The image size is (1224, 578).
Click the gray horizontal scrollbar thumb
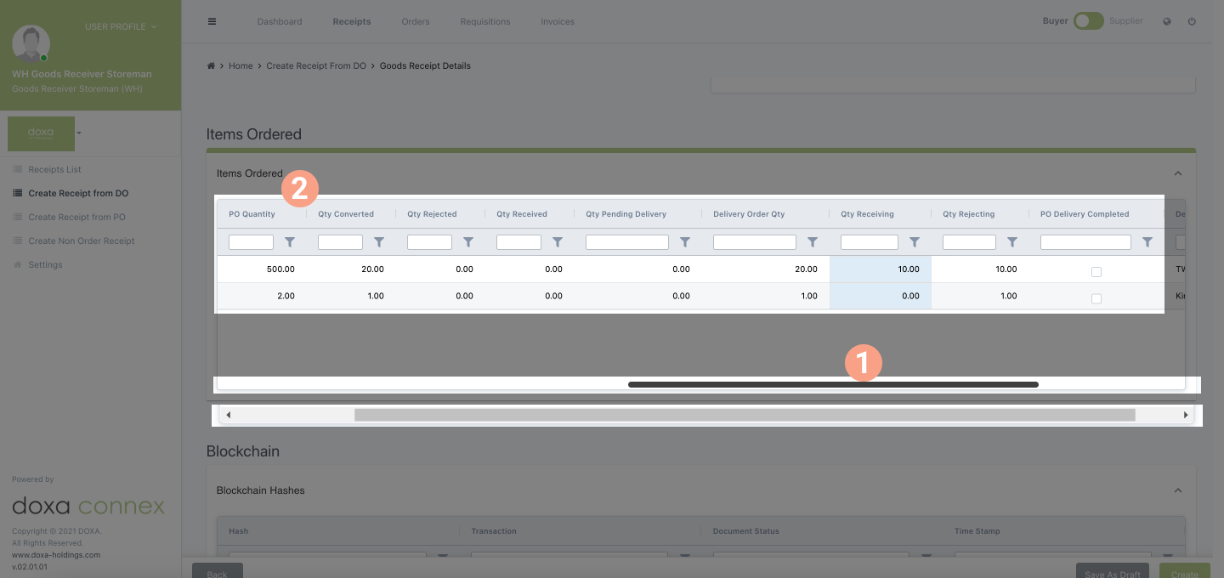click(x=745, y=415)
